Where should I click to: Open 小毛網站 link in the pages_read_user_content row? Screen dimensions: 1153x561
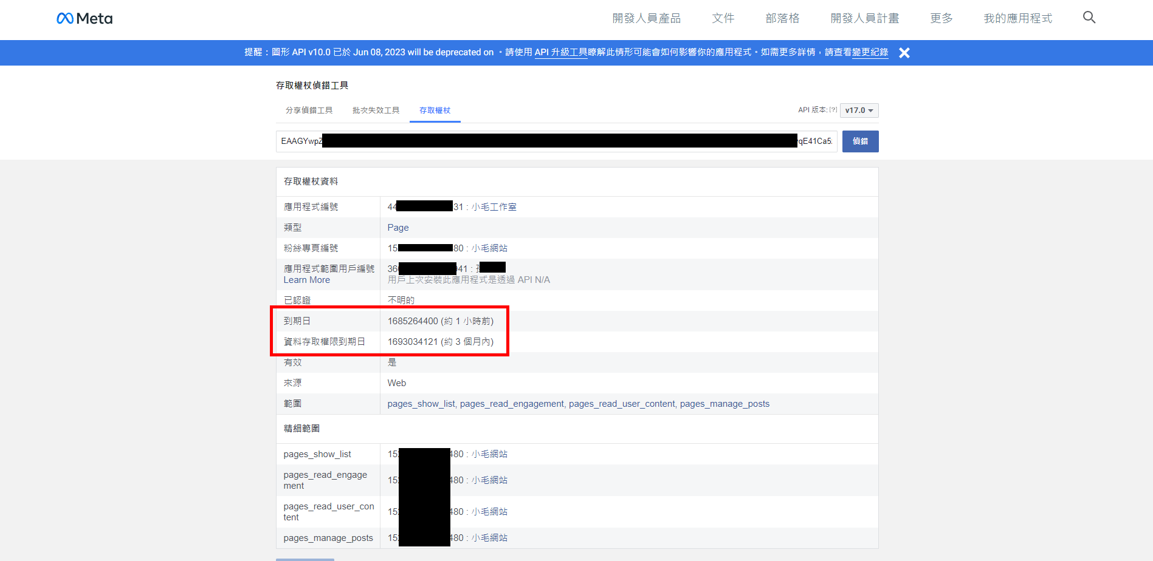[490, 512]
